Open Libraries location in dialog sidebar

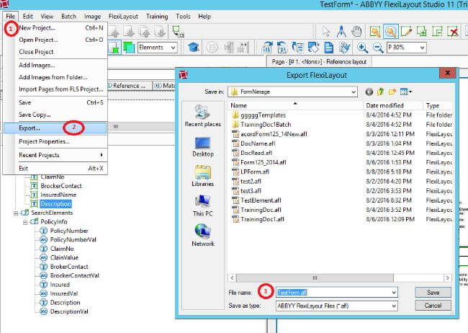(x=203, y=176)
